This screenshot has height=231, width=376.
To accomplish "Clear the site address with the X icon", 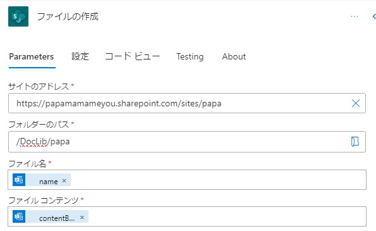I will pos(356,103).
